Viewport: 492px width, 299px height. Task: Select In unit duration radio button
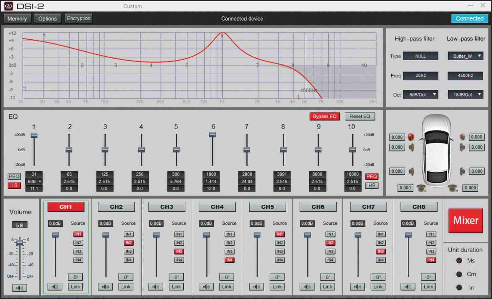point(459,288)
